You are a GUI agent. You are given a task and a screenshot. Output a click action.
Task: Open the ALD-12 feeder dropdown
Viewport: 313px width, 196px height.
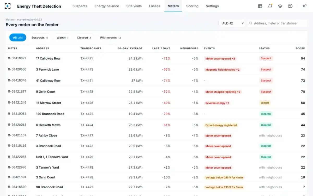point(232,23)
